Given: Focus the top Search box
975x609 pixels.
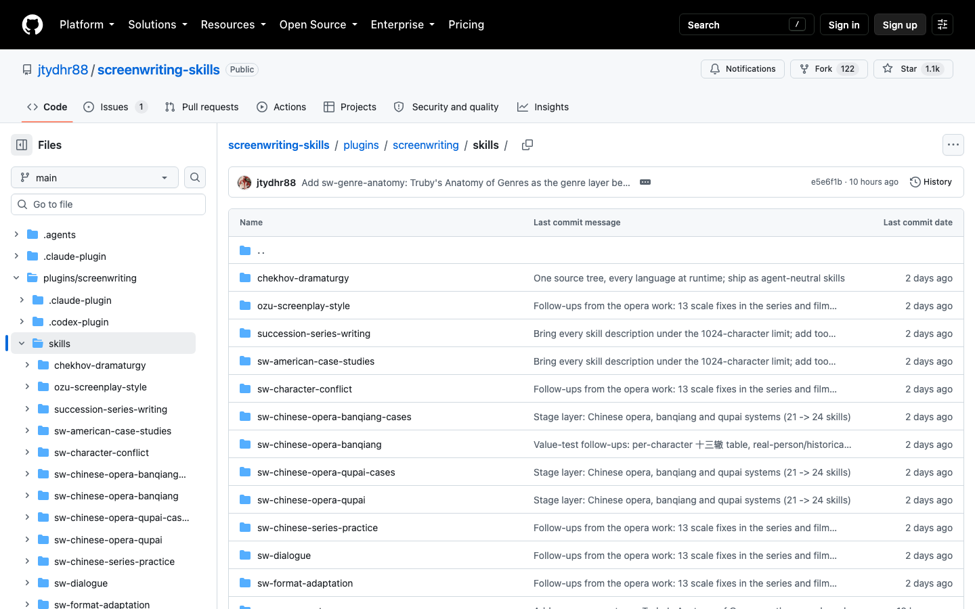Looking at the screenshot, I should point(746,24).
